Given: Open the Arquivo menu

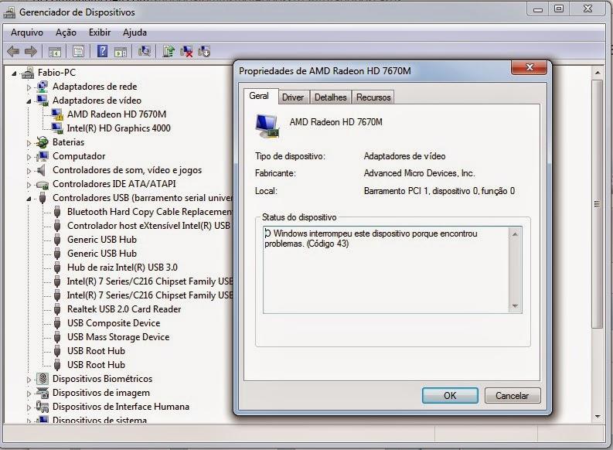Looking at the screenshot, I should (27, 32).
